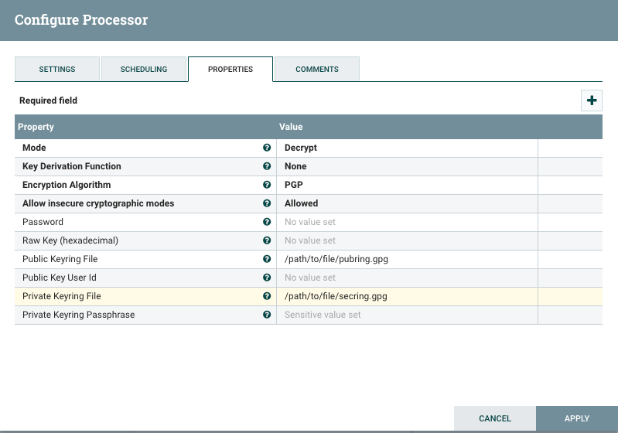This screenshot has height=433, width=618.
Task: Select the Private Keyring File label
Action: pyautogui.click(x=61, y=296)
